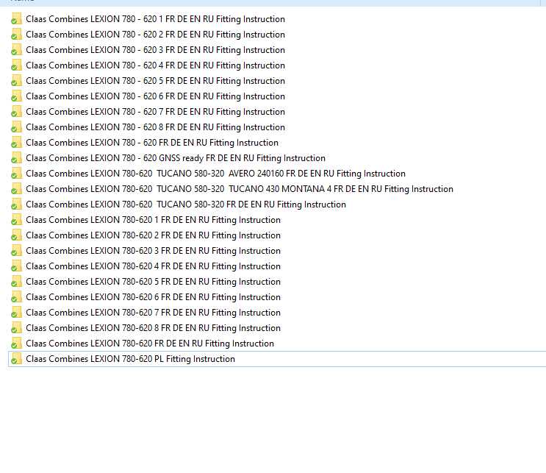546x473 pixels.
Task: Select name 'Claas Combines LEXION 780-620 PL Fitting Instruction'
Action: pyautogui.click(x=130, y=359)
